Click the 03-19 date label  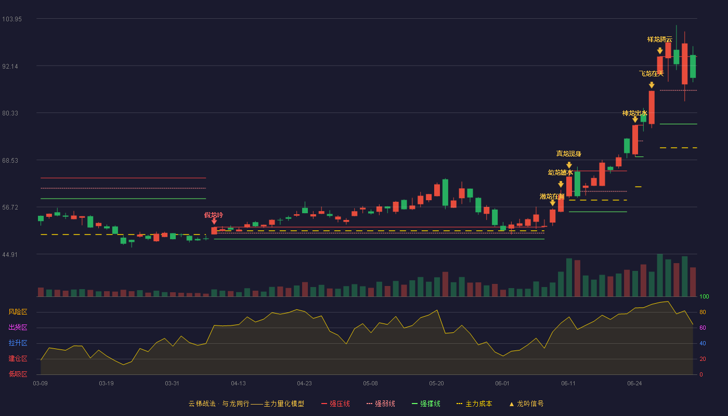click(106, 383)
